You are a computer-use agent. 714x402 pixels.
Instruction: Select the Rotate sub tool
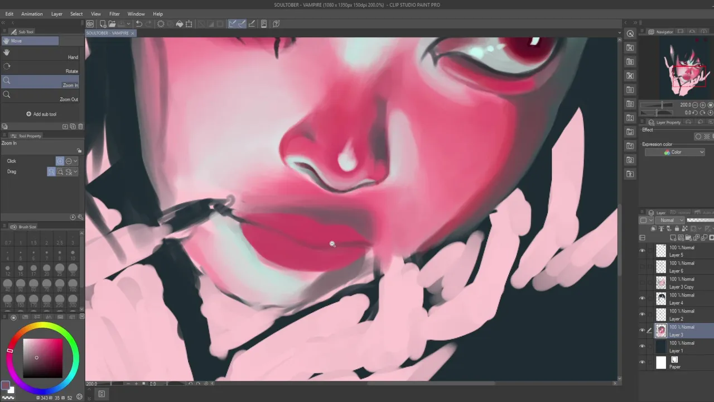tap(40, 67)
